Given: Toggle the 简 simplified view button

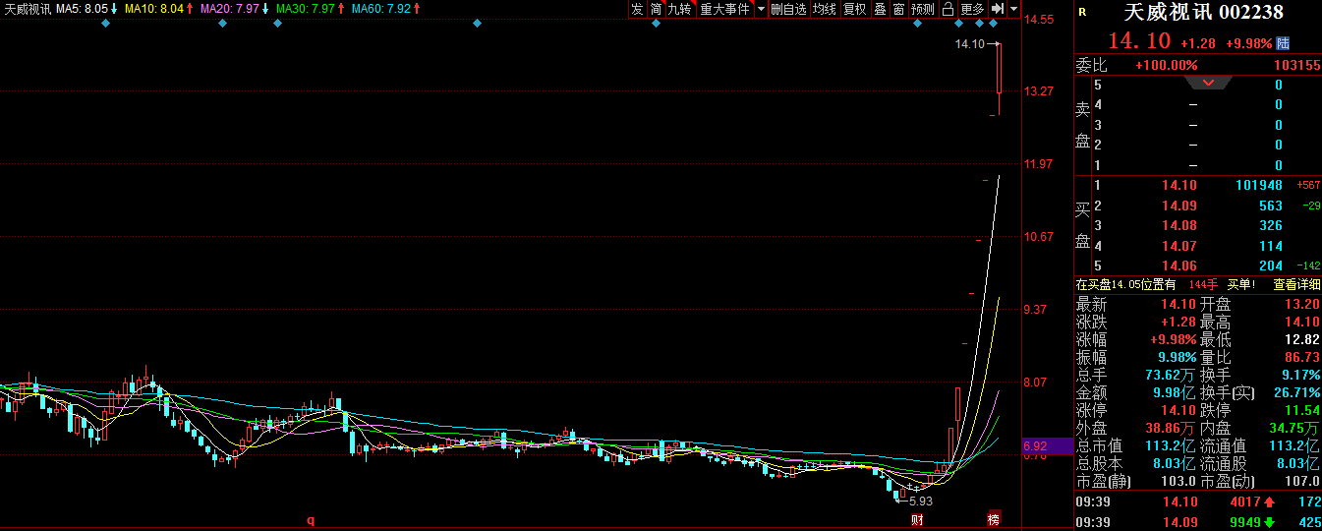Looking at the screenshot, I should [x=655, y=9].
